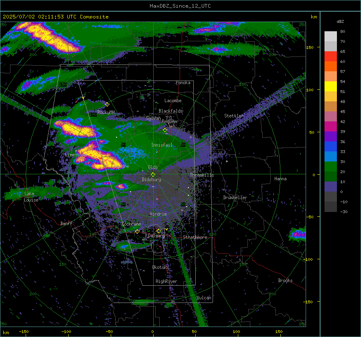Select the light blue 30–33 dBZ swatch
The image size is (361, 337).
pos(331,157)
